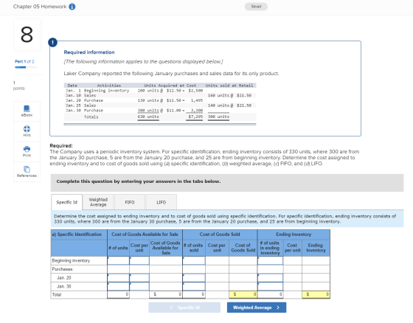Click Jan. 20 cost per unit field

139,278
